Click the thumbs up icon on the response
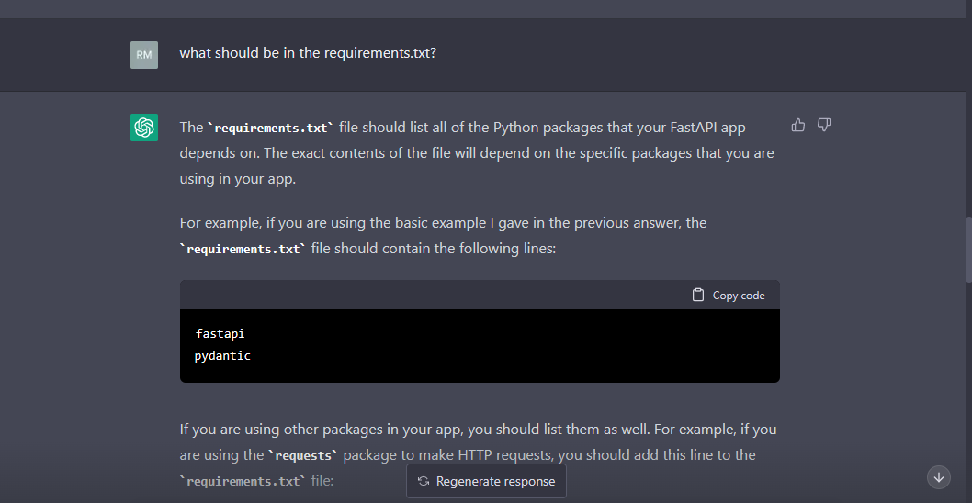Viewport: 972px width, 503px height. point(797,125)
